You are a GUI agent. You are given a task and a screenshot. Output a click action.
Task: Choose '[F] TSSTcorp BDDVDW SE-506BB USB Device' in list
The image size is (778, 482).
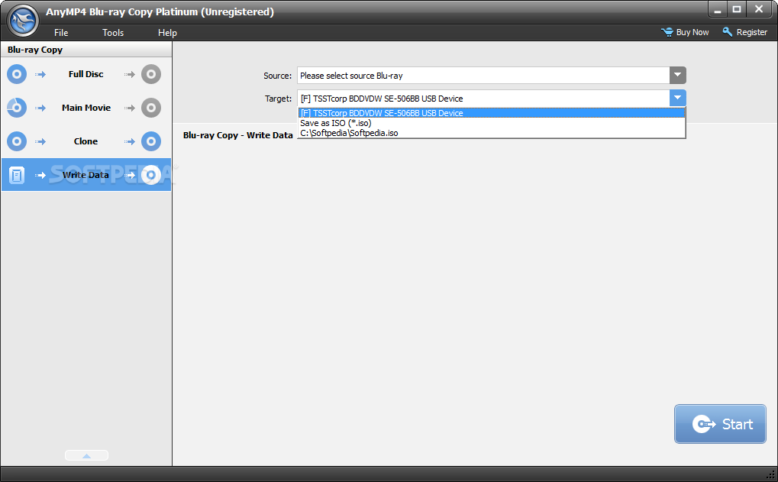pos(491,113)
